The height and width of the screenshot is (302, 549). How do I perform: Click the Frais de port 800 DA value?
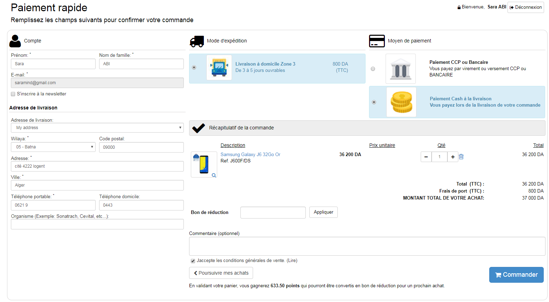(x=536, y=191)
